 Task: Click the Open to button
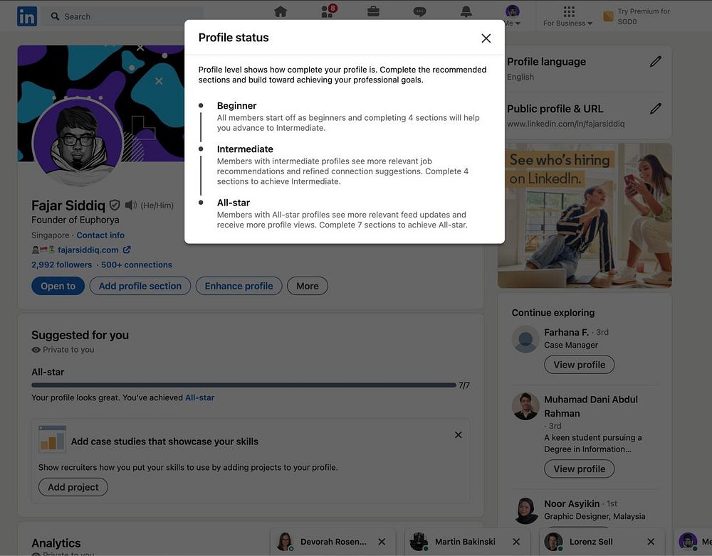point(58,286)
